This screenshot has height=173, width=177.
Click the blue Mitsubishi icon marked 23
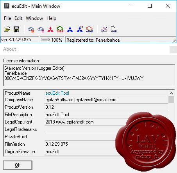(80, 29)
